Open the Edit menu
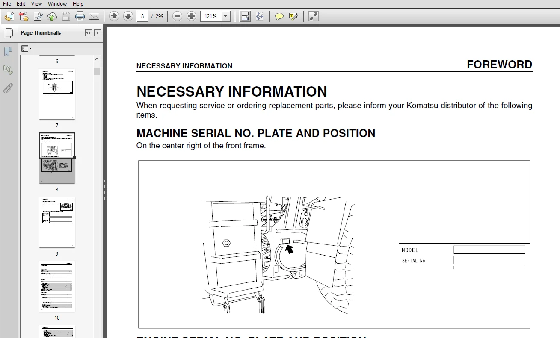Viewport: 560px width, 338px height. (21, 4)
